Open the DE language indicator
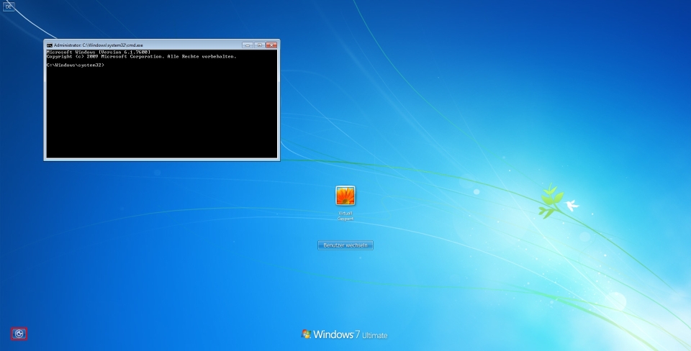The image size is (691, 351). pyautogui.click(x=9, y=6)
